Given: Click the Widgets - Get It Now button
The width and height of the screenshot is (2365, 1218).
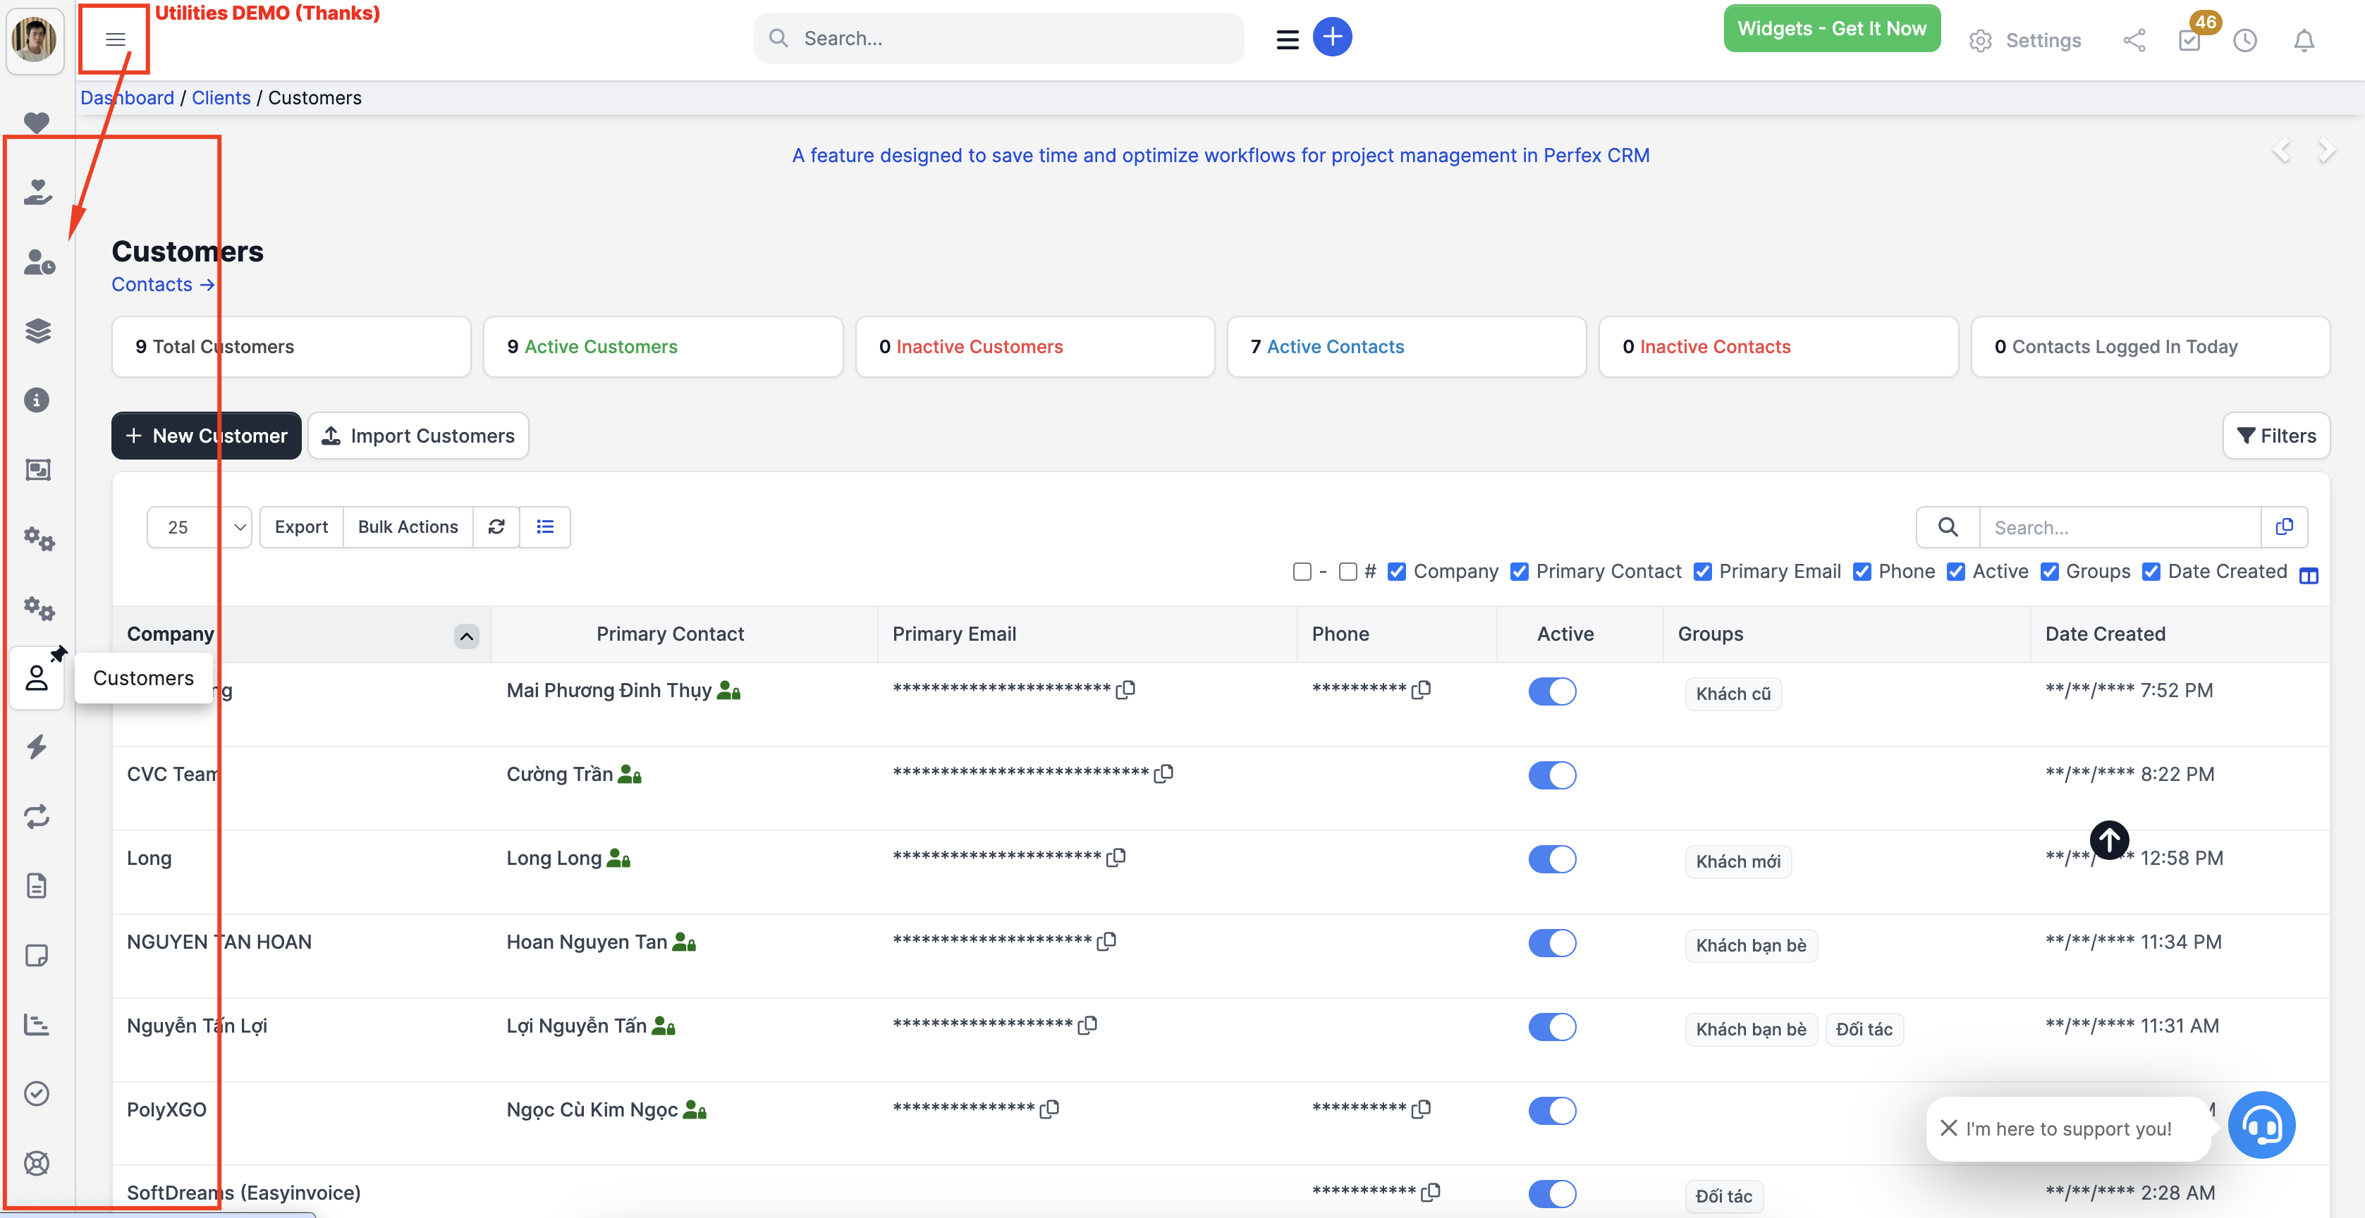Looking at the screenshot, I should tap(1832, 27).
